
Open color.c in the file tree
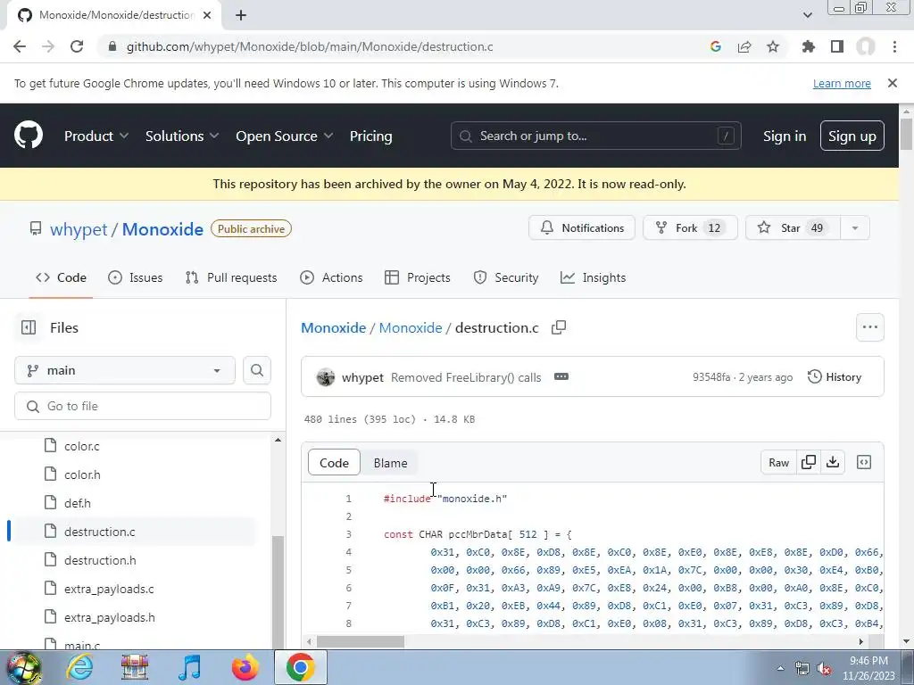pyautogui.click(x=81, y=446)
